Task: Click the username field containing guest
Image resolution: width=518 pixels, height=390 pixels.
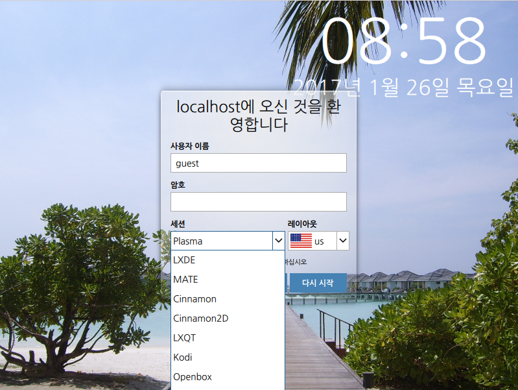Action: 258,163
